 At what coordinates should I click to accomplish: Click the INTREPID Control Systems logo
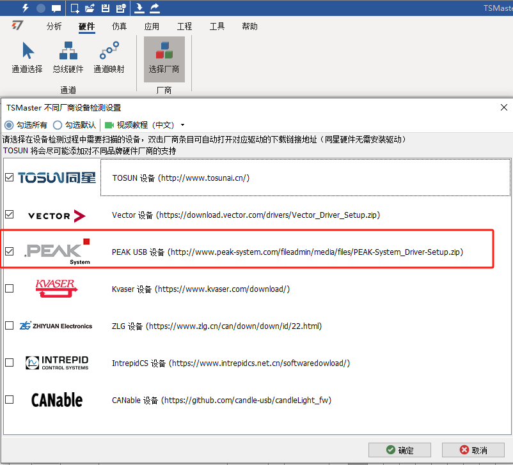[x=57, y=363]
